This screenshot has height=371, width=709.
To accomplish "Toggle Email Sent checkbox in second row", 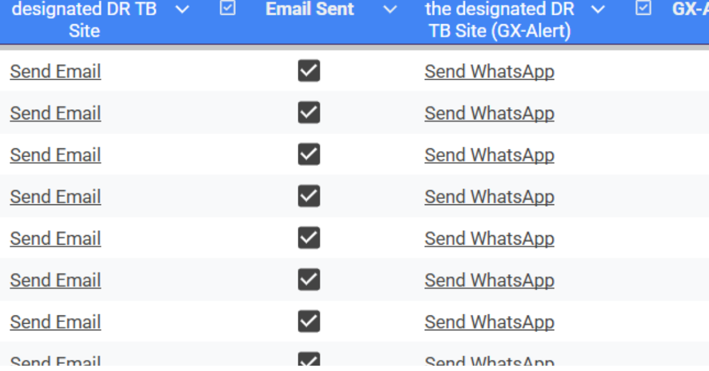I will 309,113.
